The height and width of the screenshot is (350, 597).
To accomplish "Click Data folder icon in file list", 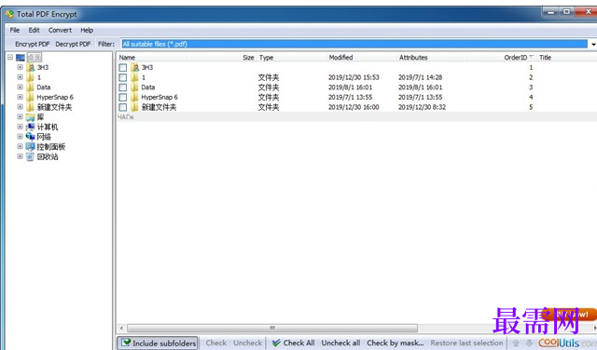I will 134,87.
